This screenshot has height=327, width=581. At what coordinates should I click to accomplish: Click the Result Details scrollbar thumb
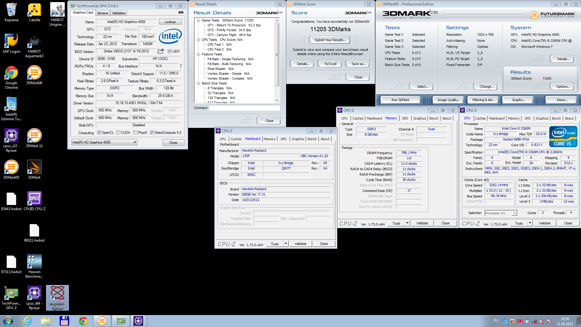277,54
